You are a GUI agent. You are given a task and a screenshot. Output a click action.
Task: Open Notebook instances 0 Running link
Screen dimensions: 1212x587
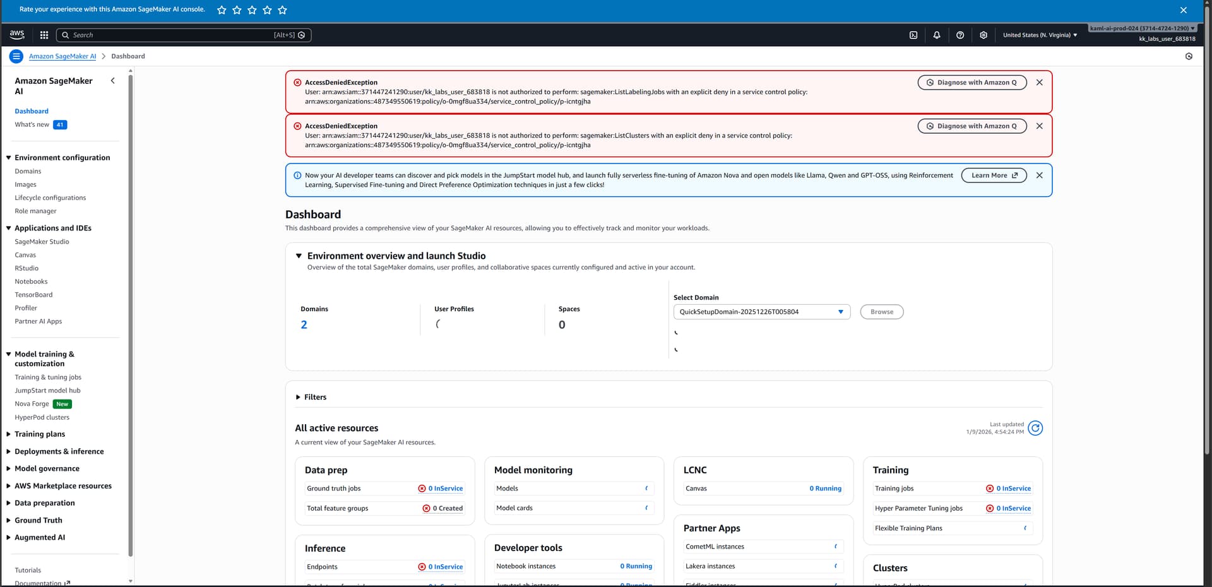pyautogui.click(x=636, y=566)
